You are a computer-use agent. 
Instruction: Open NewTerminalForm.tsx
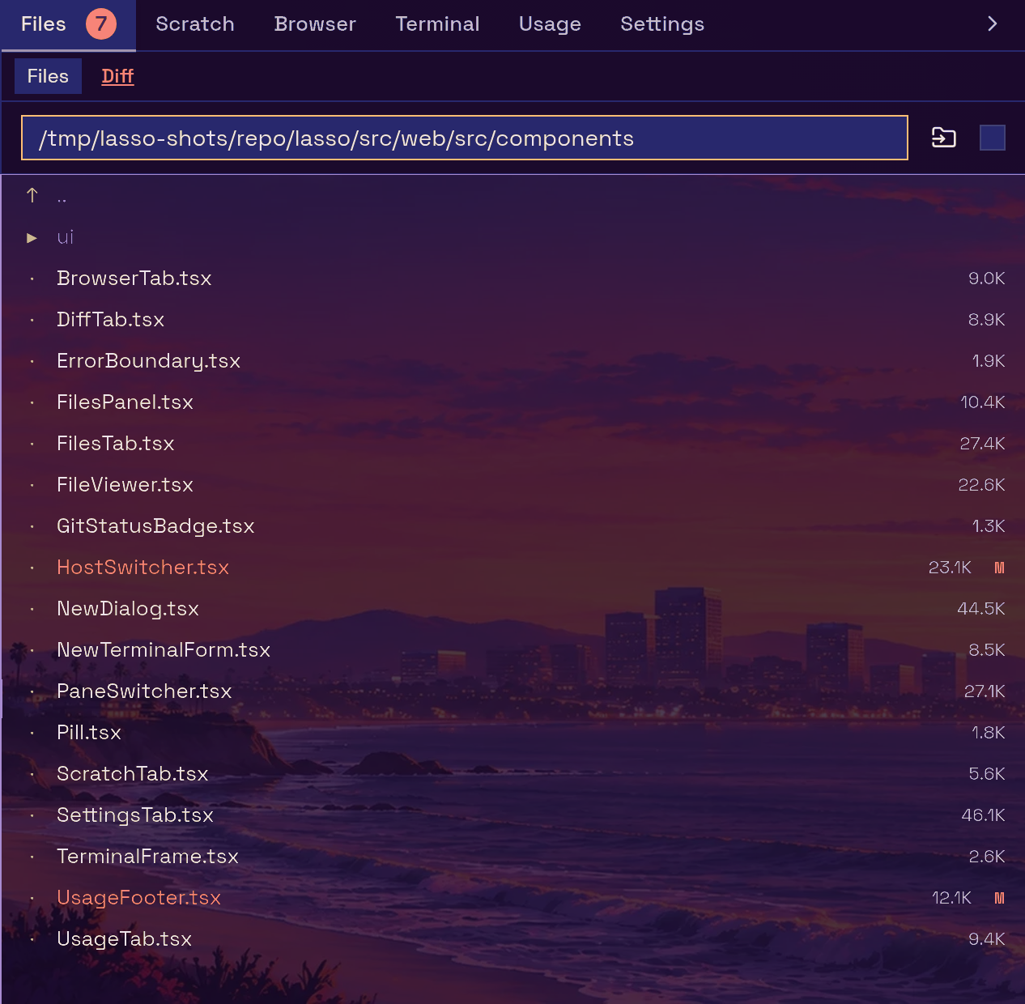(x=512, y=650)
